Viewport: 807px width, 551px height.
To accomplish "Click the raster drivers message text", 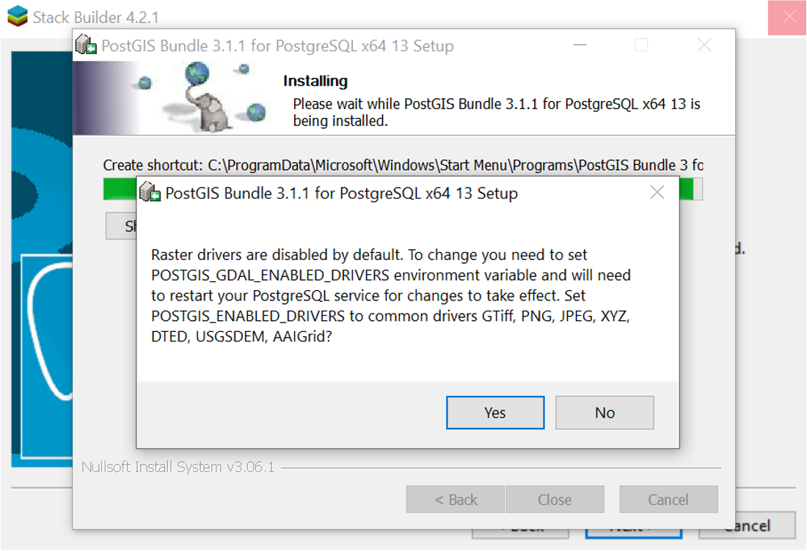I will [391, 296].
